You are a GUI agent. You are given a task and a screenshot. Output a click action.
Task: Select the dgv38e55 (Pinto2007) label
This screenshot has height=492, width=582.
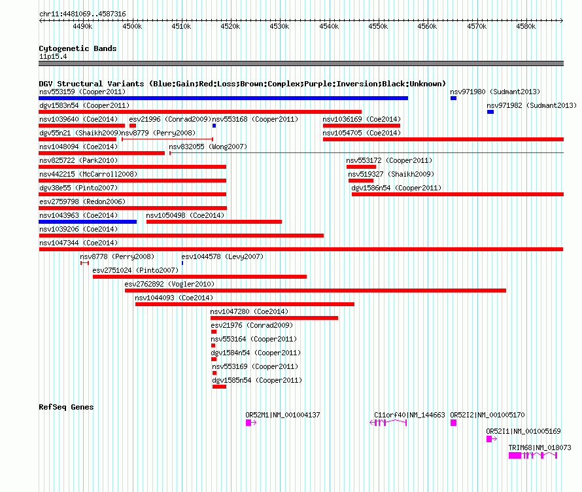tap(78, 188)
